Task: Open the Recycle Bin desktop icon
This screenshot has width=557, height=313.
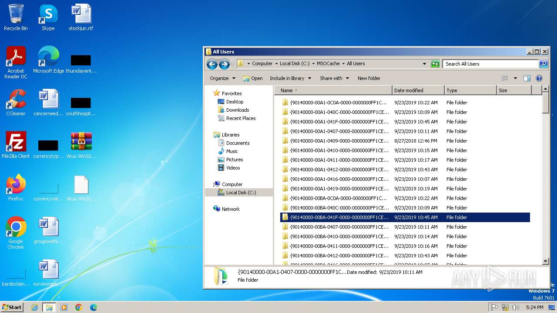Action: (x=16, y=17)
